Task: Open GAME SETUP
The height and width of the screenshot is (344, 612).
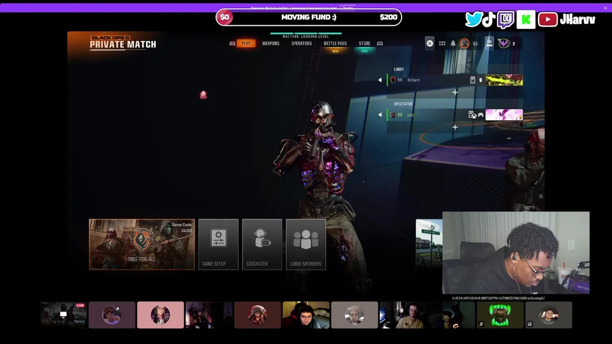Action: 219,244
